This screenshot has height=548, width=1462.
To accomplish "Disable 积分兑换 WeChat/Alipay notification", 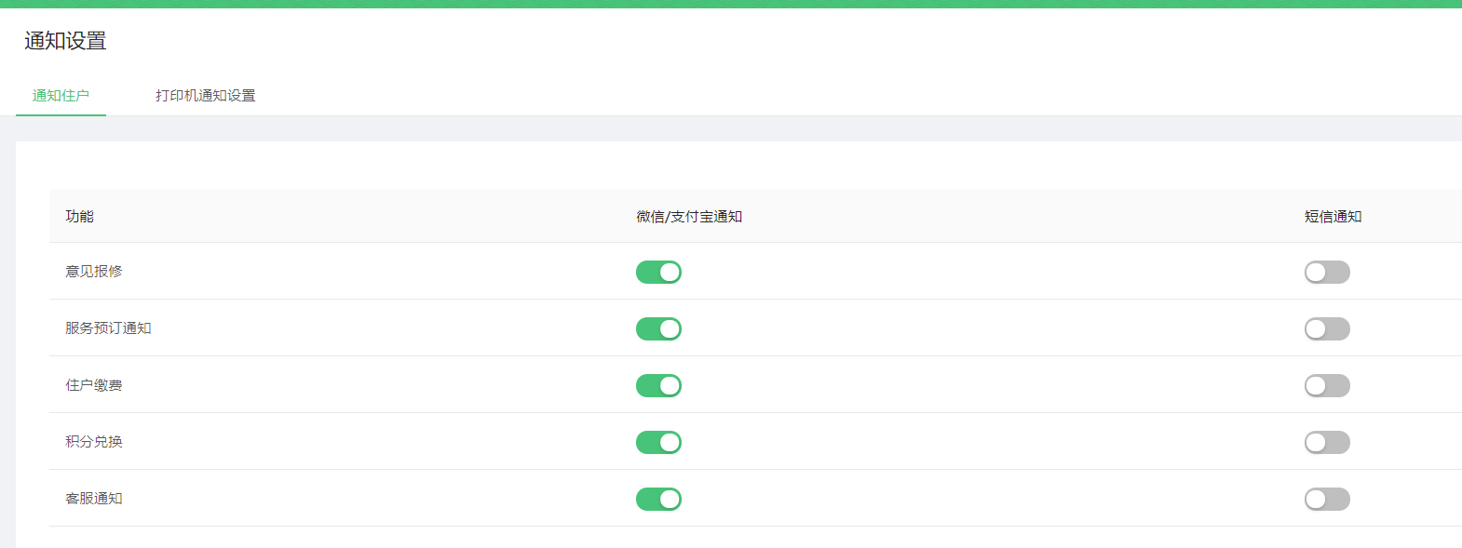I will (658, 442).
